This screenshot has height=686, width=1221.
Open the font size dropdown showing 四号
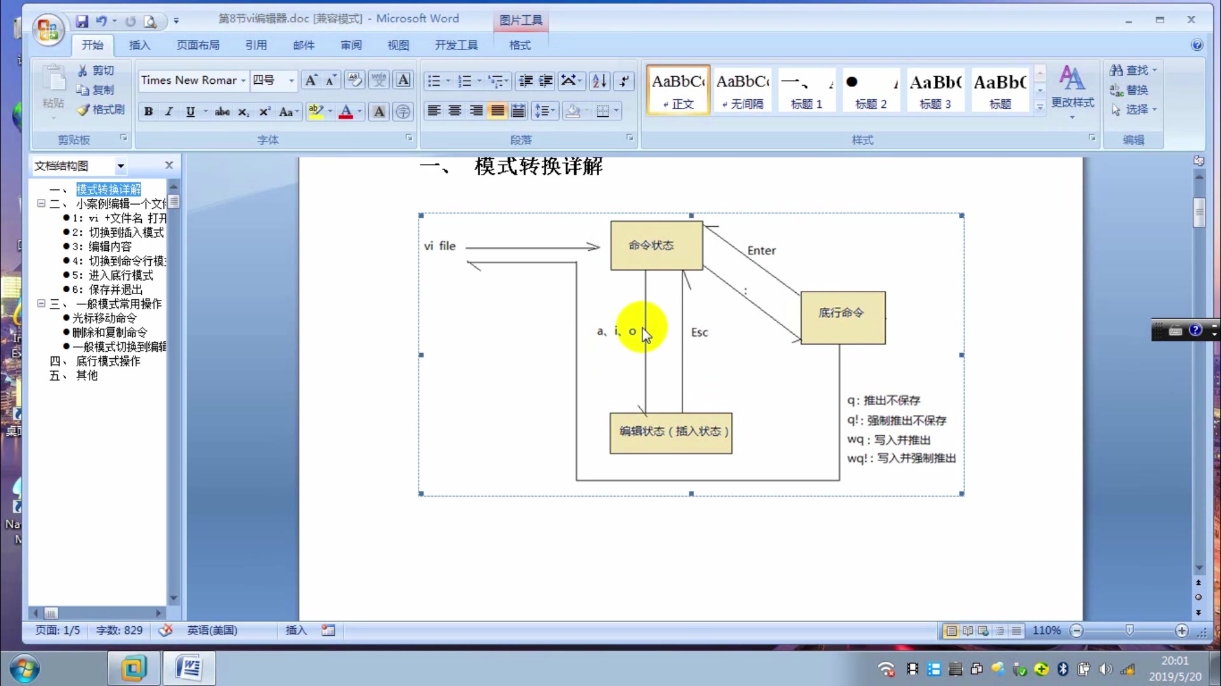291,81
